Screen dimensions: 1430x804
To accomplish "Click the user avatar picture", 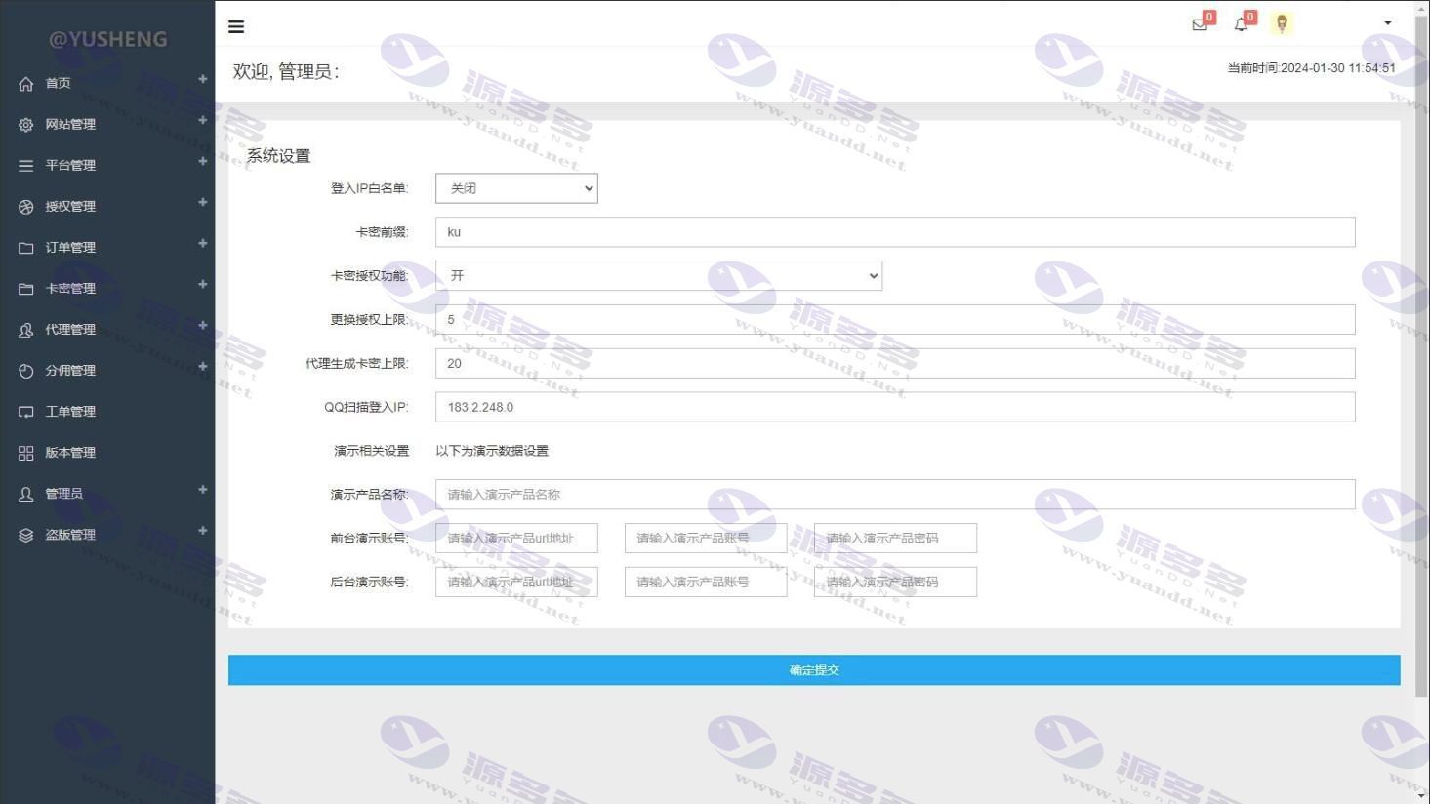I will (1282, 23).
